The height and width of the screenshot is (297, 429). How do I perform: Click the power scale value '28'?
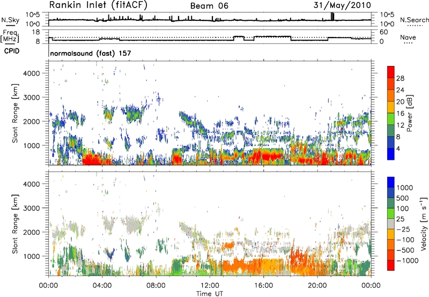(x=400, y=78)
